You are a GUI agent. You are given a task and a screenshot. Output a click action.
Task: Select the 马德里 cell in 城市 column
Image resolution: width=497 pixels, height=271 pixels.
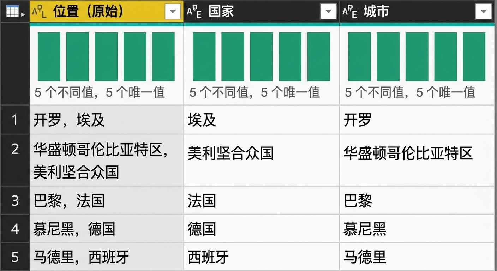pyautogui.click(x=417, y=257)
